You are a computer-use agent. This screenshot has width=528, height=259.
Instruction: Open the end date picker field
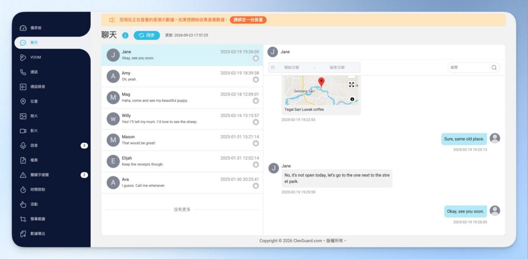(337, 67)
